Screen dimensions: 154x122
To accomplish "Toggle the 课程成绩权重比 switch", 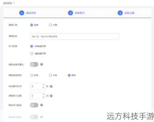I will pyautogui.click(x=34, y=64).
